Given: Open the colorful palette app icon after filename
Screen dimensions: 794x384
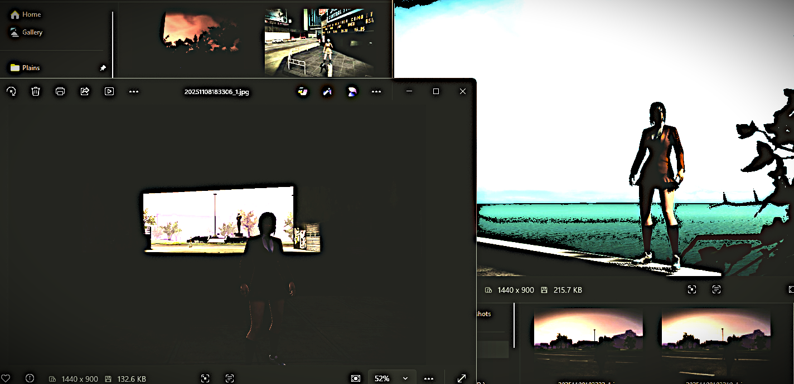Looking at the screenshot, I should point(303,91).
